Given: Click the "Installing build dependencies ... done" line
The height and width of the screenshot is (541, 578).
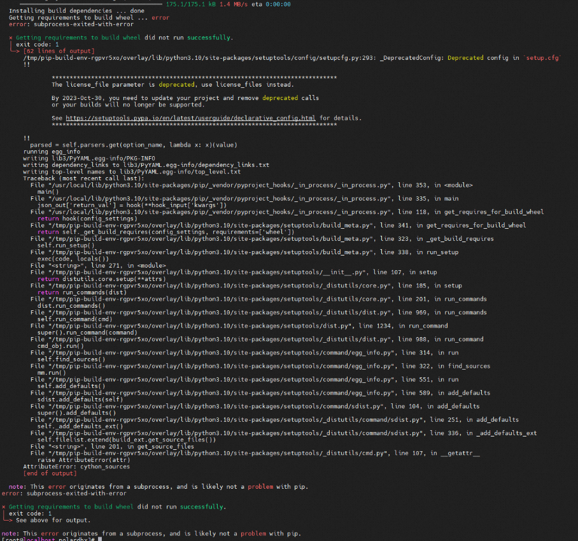Looking at the screenshot, I should tap(76, 11).
